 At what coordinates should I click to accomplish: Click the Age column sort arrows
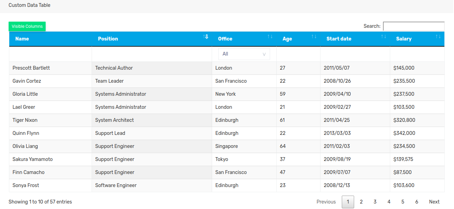tap(314, 37)
